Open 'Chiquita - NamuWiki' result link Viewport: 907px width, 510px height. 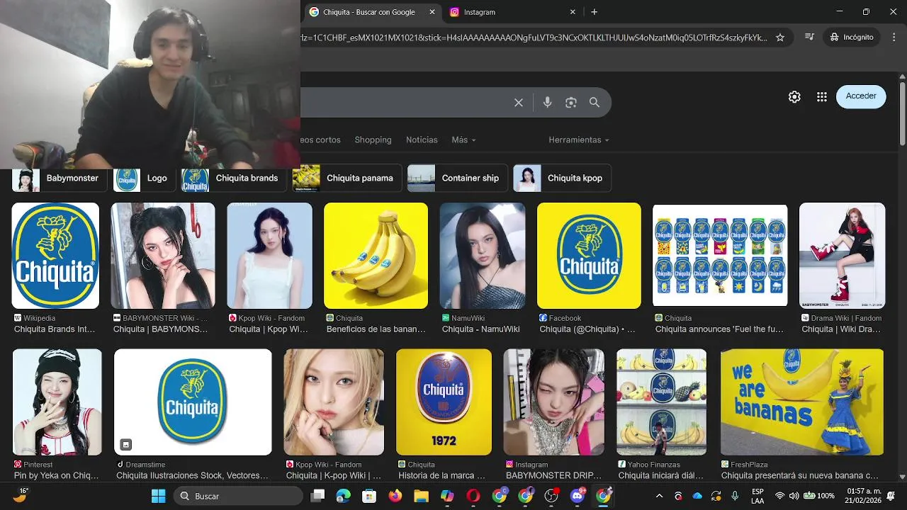click(x=481, y=329)
